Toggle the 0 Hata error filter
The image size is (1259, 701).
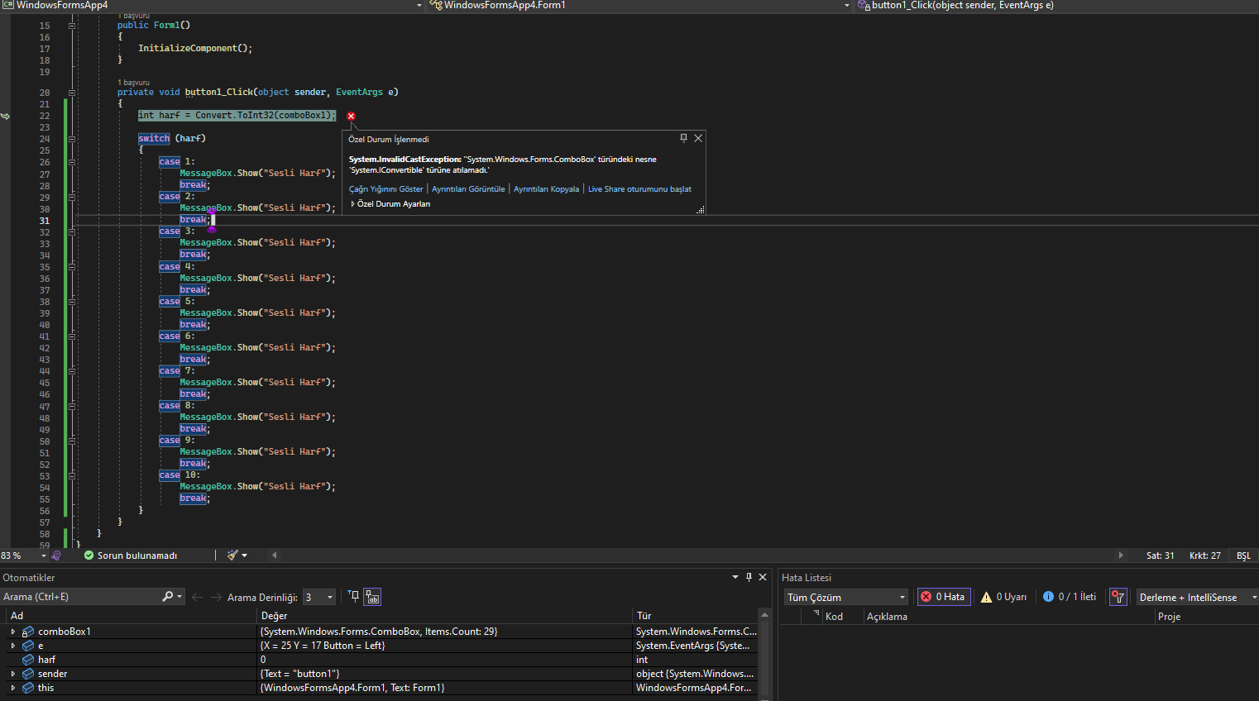click(x=943, y=597)
